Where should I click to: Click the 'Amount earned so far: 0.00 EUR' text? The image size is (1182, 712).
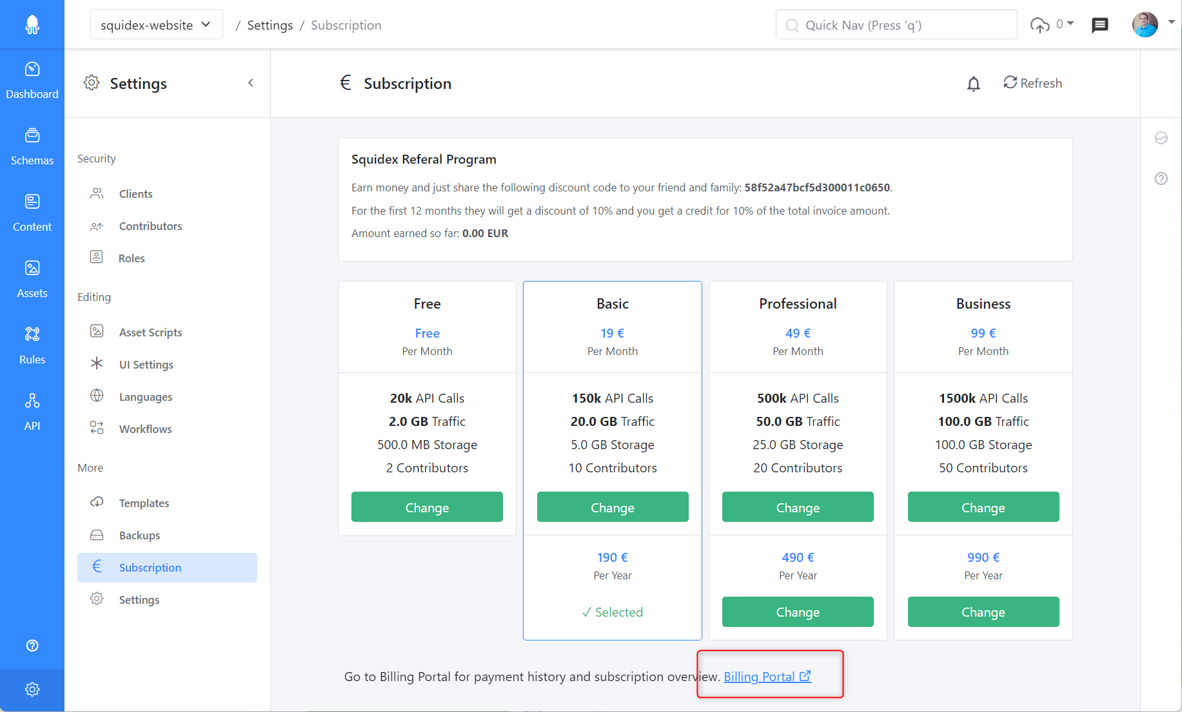[429, 233]
